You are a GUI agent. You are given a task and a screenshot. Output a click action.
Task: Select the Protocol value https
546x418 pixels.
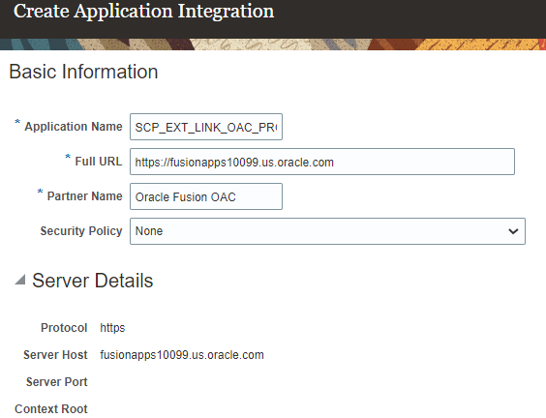pos(112,328)
